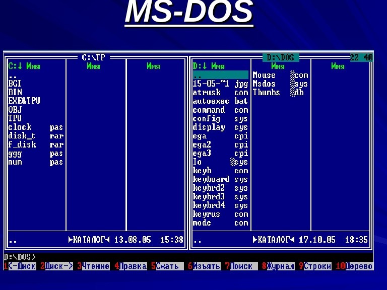
Task: Select config sys file
Action: [220, 118]
